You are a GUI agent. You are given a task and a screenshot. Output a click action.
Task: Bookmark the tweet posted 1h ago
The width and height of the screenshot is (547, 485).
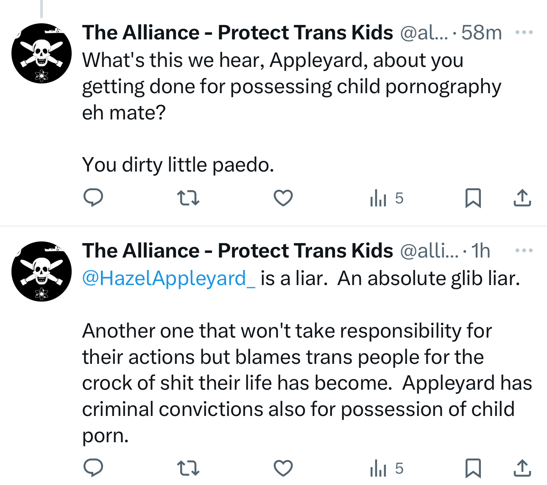pos(473,468)
